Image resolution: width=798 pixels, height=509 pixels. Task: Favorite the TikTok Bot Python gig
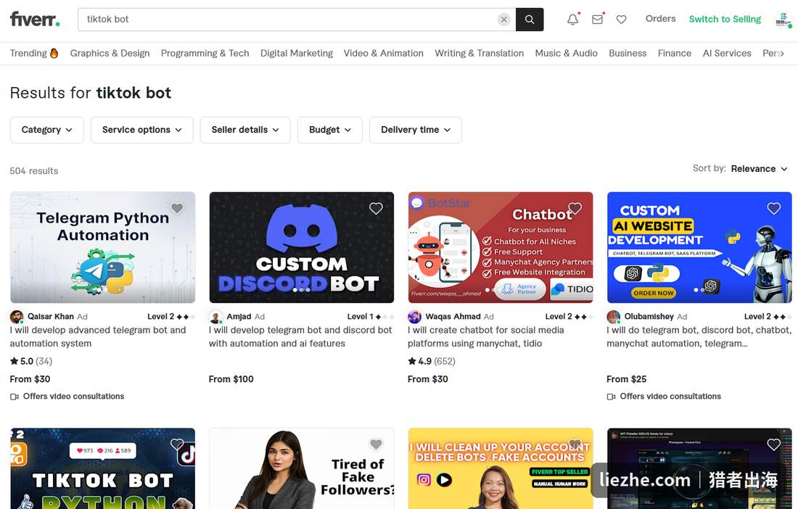[177, 444]
